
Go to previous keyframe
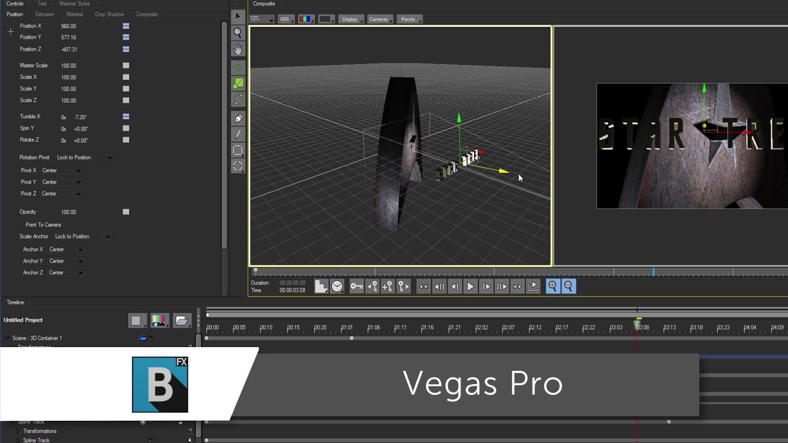(372, 286)
